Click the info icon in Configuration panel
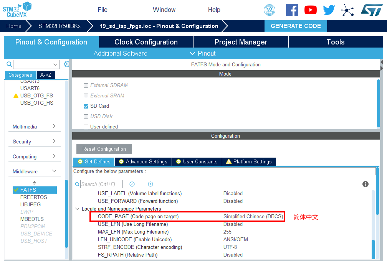This screenshot has height=265, width=387. pos(365,184)
